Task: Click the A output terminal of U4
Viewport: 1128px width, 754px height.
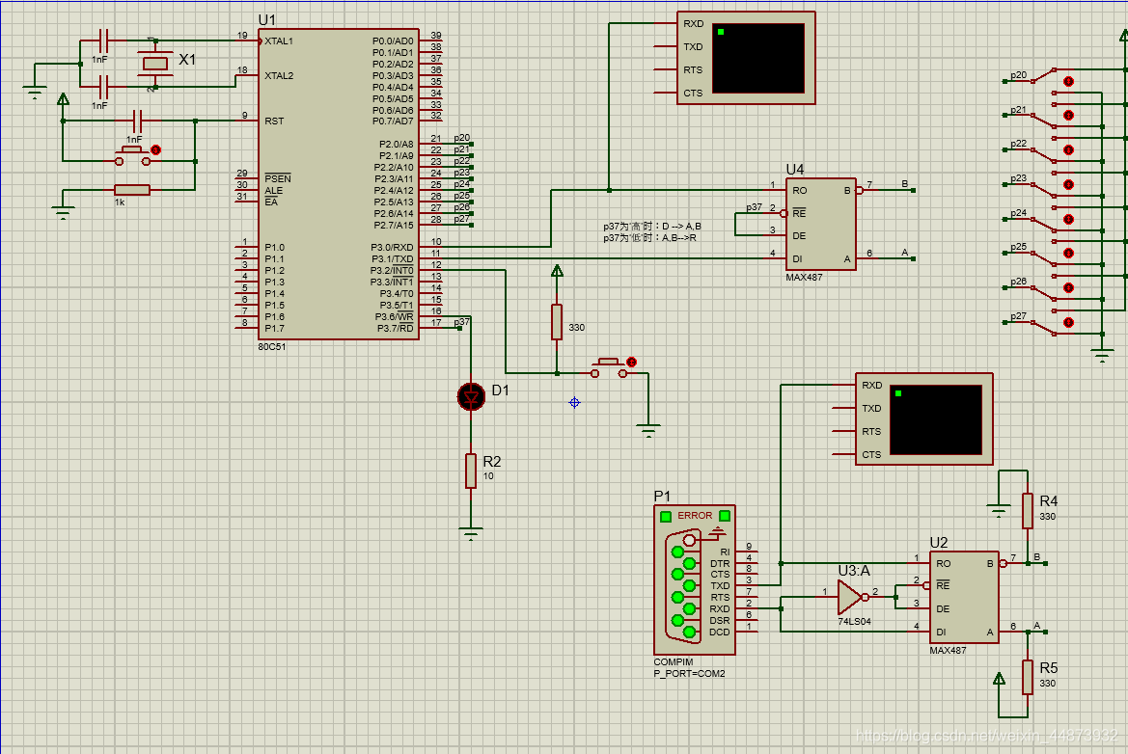Action: click(913, 258)
